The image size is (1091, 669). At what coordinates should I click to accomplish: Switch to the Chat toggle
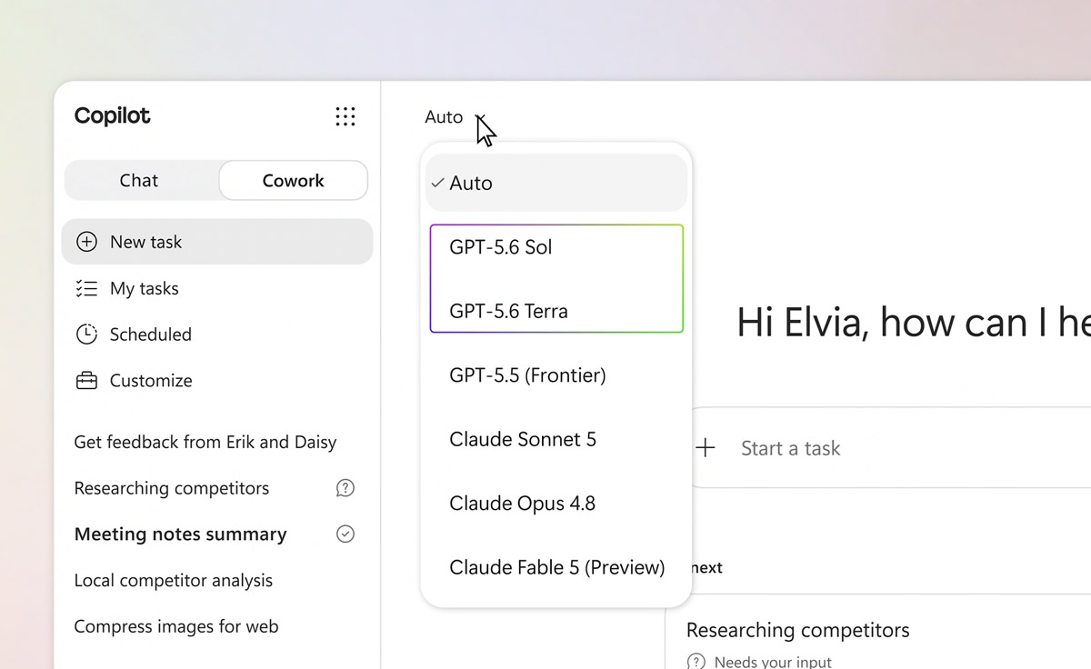[140, 180]
